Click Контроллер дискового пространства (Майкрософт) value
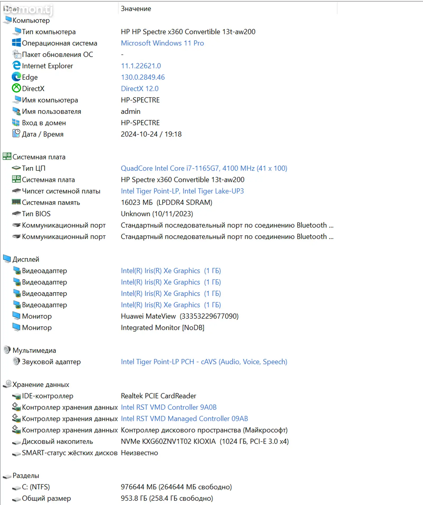The image size is (423, 505). 204,430
